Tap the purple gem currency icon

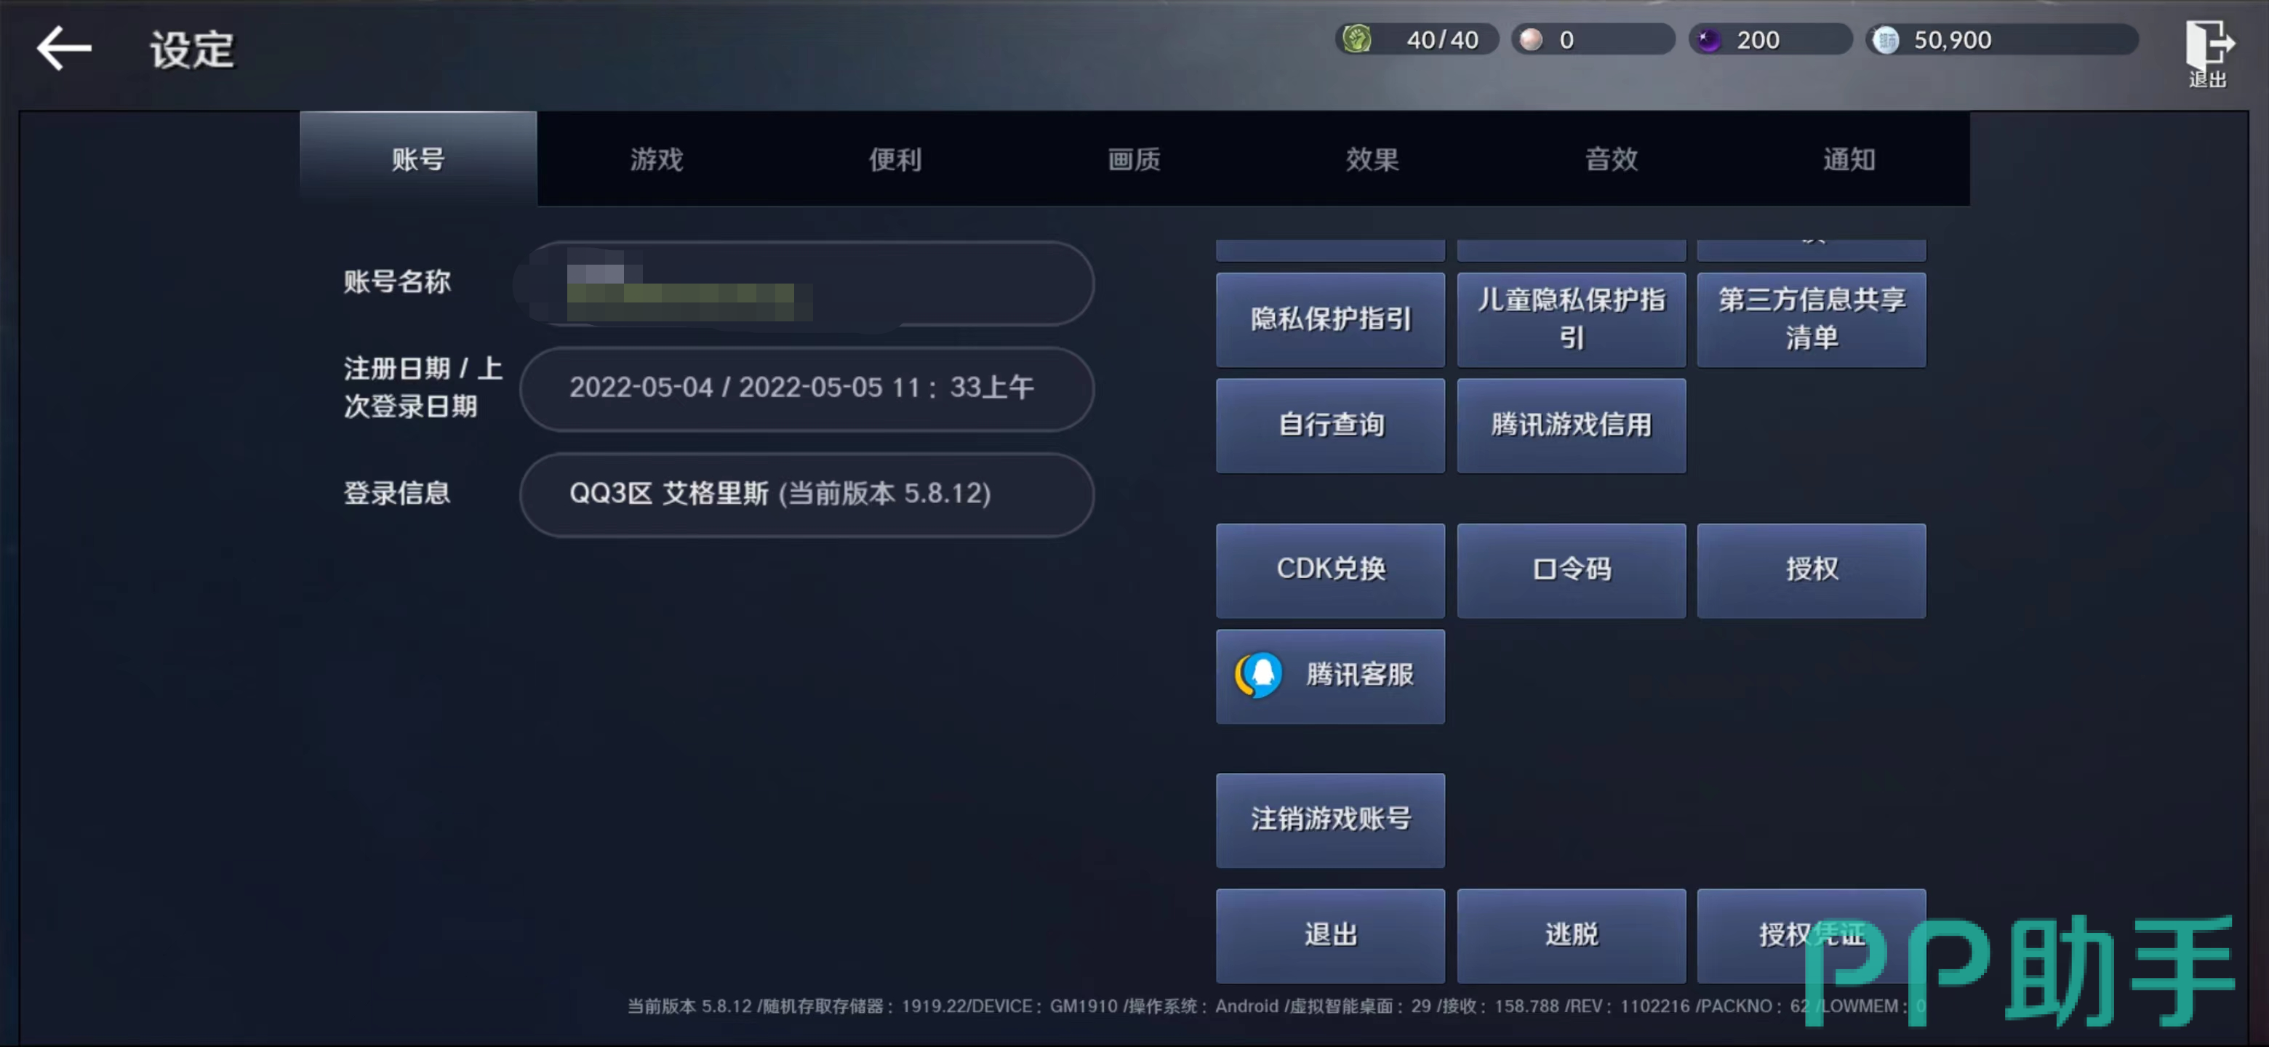pyautogui.click(x=1709, y=39)
